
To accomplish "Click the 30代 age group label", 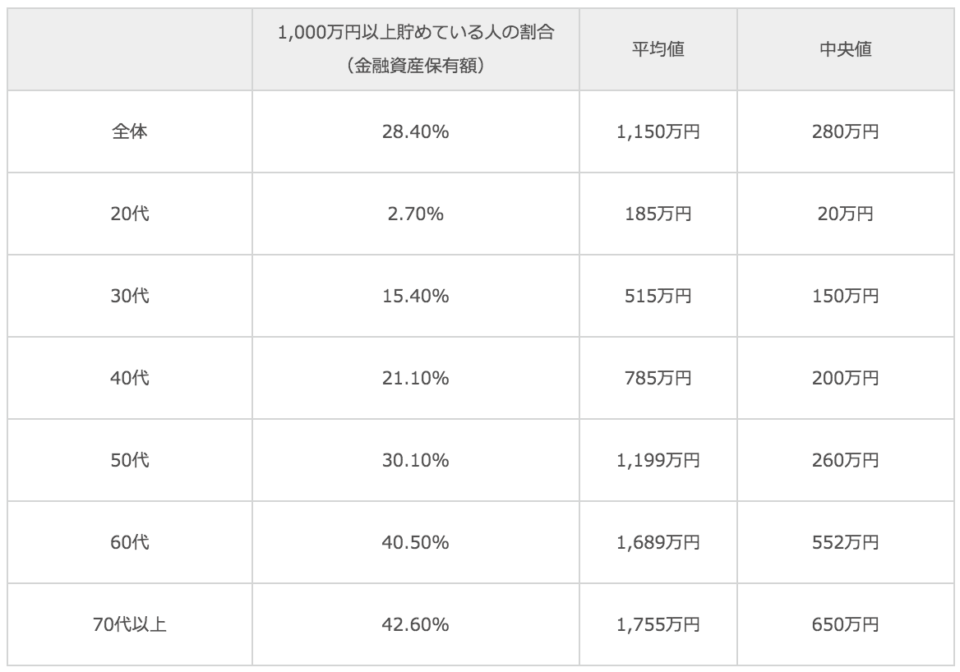I will point(130,296).
